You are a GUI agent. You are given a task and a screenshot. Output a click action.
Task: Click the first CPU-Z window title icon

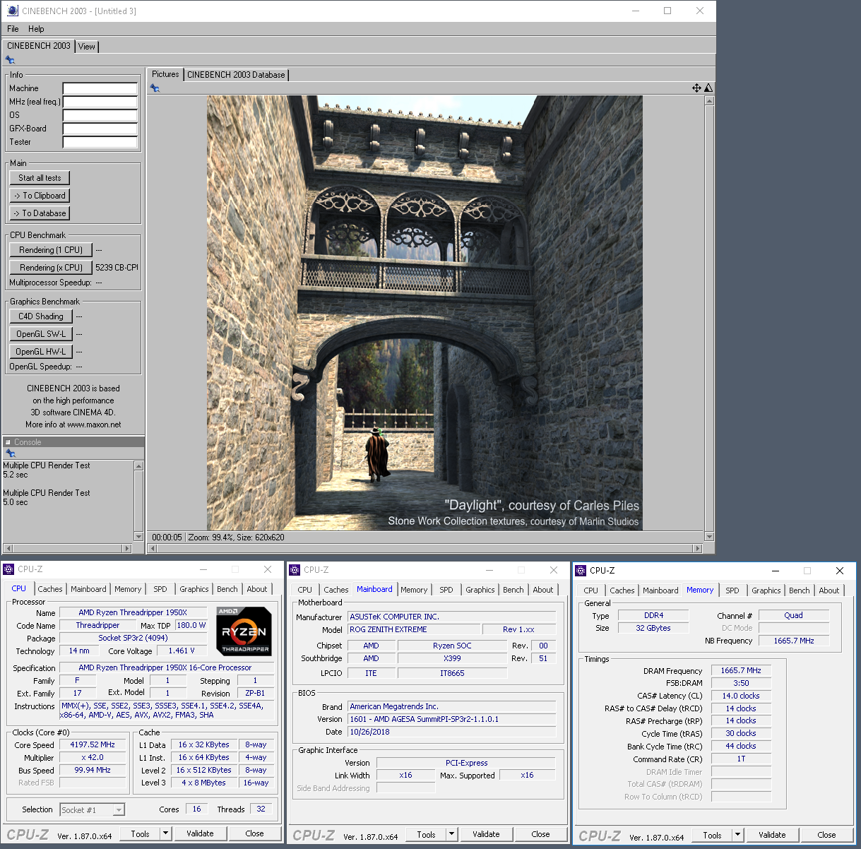(x=9, y=569)
